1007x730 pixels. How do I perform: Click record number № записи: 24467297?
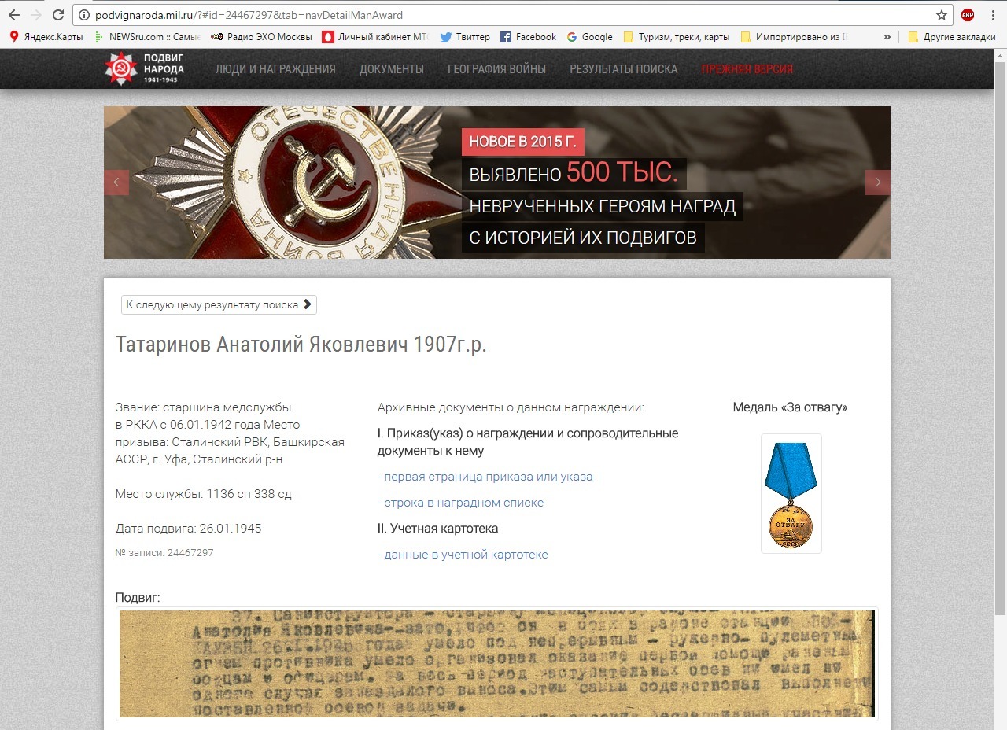click(164, 553)
